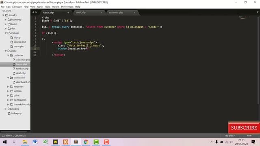Click the Line 11, Column 35 status text

coord(16,135)
